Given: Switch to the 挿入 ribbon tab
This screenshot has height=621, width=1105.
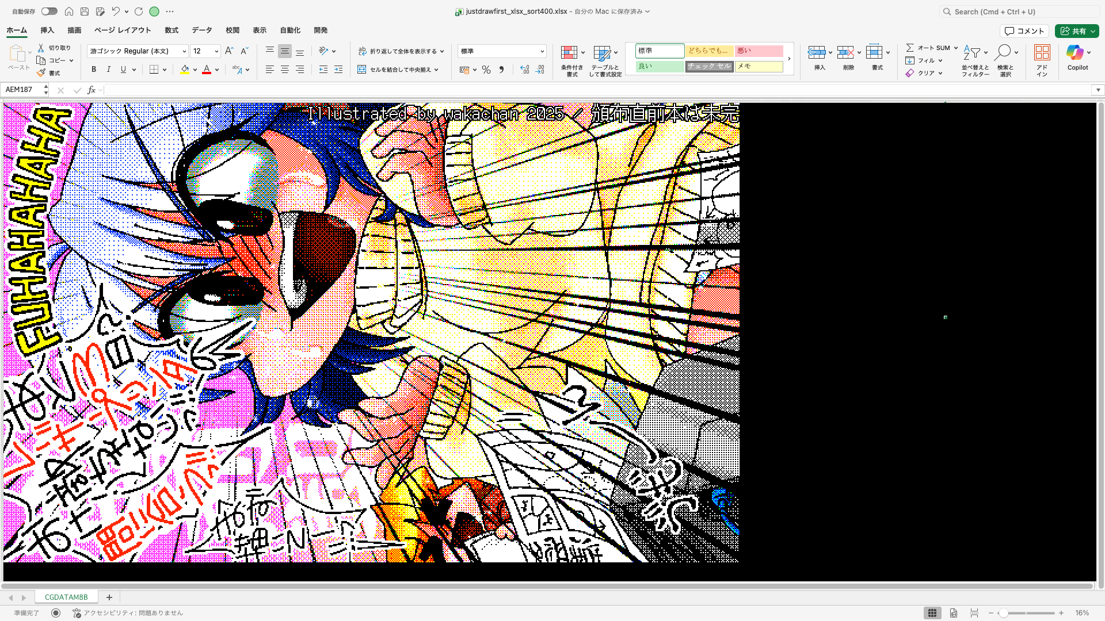Looking at the screenshot, I should 47,30.
